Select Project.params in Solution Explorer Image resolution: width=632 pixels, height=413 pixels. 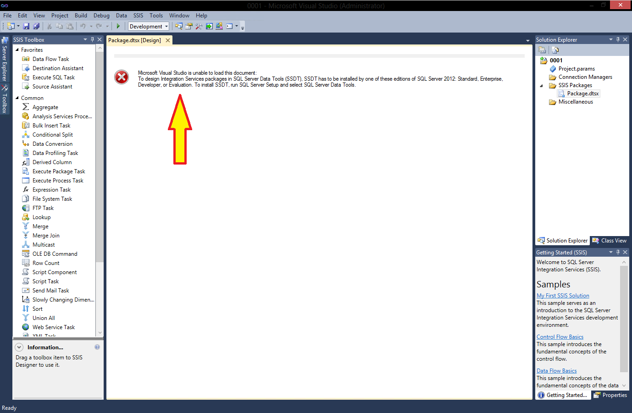point(577,69)
